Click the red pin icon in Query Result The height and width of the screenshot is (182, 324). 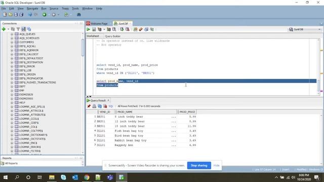tap(89, 106)
